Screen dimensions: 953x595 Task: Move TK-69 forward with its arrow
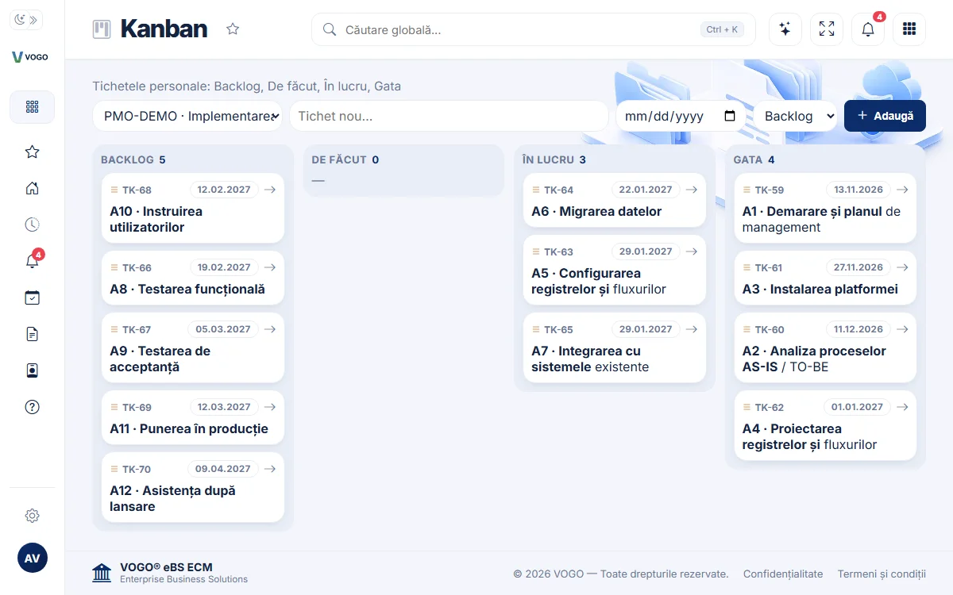(x=270, y=407)
